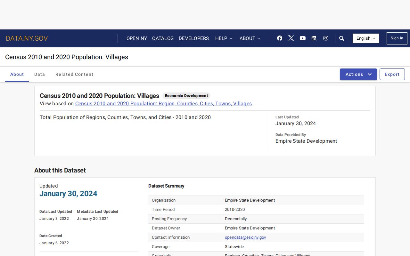The image size is (410, 256).
Task: Click the Export button
Action: click(x=392, y=74)
